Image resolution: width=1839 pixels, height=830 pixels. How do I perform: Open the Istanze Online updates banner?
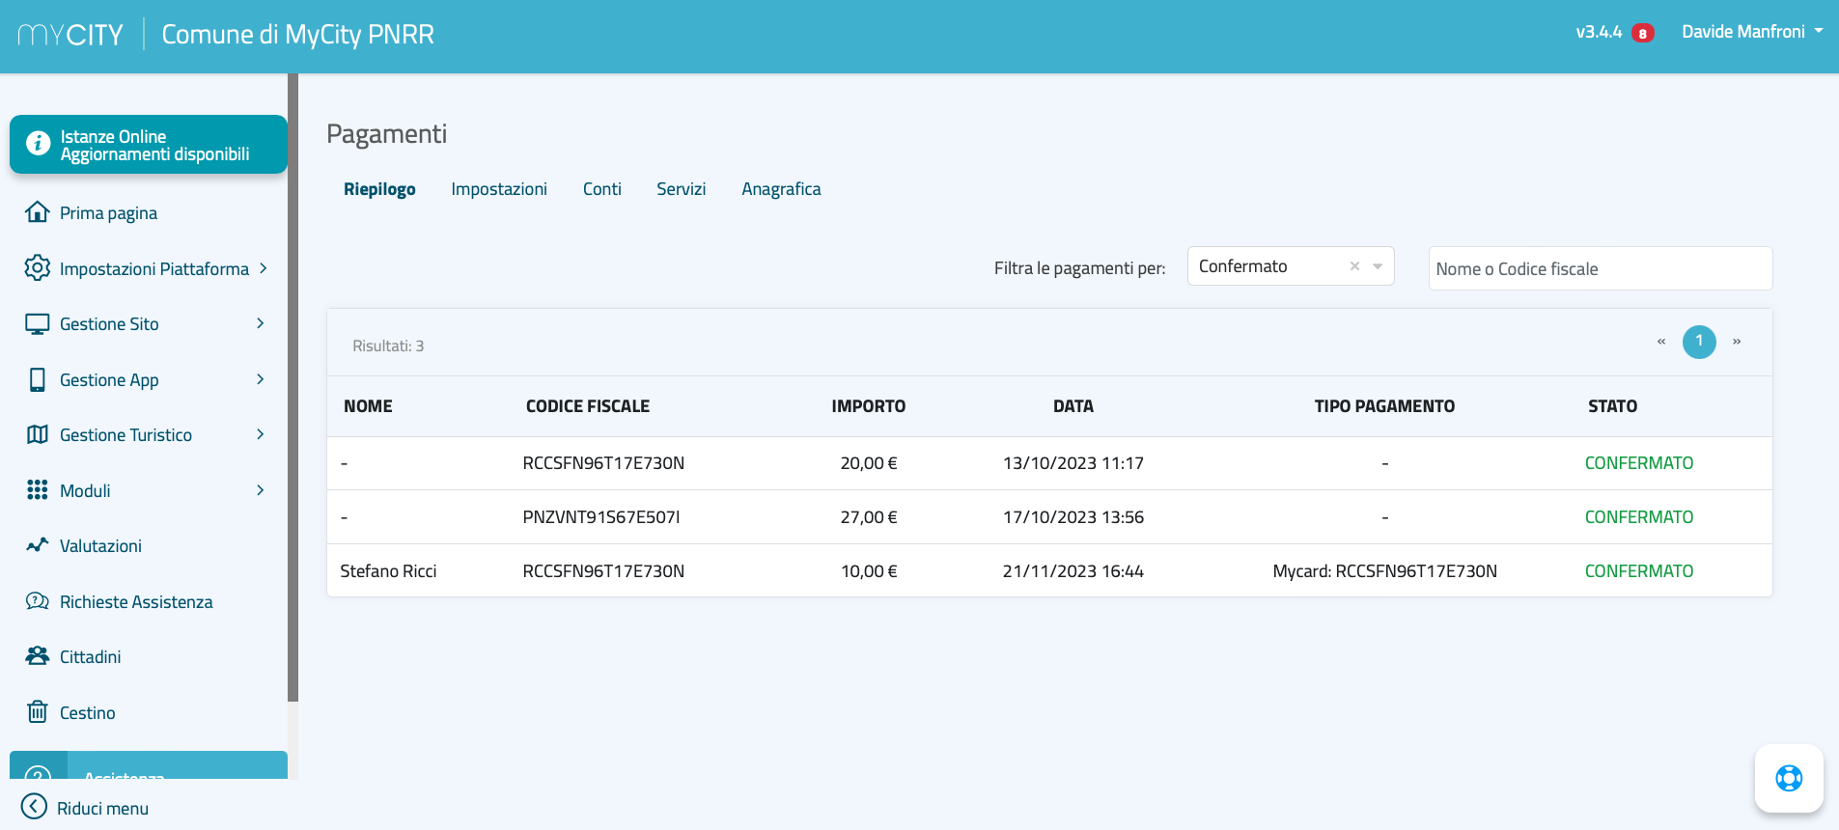(149, 145)
